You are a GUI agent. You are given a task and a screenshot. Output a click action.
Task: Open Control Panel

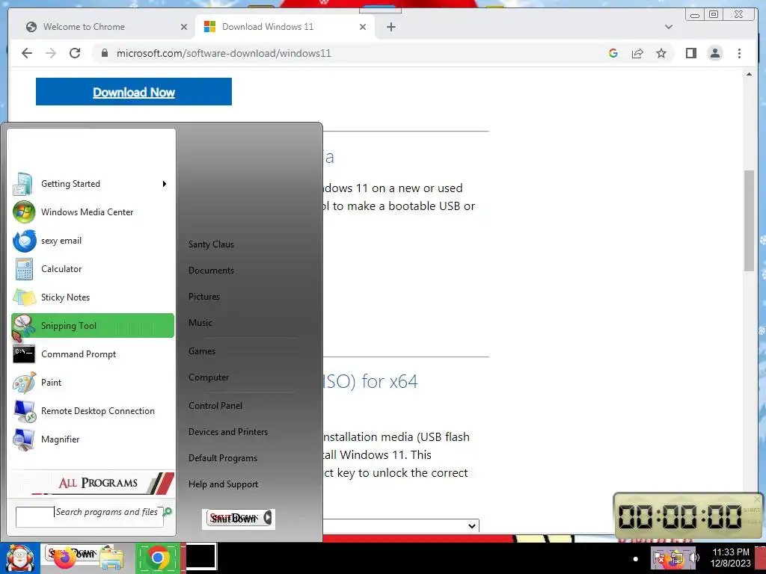pyautogui.click(x=215, y=406)
